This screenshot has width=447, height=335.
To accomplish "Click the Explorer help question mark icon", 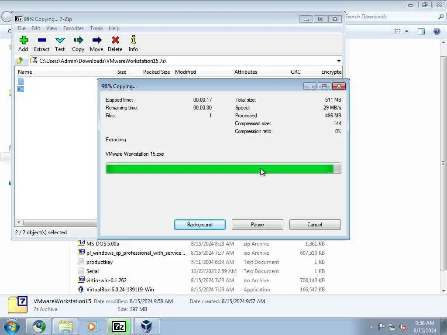I will coord(437,31).
